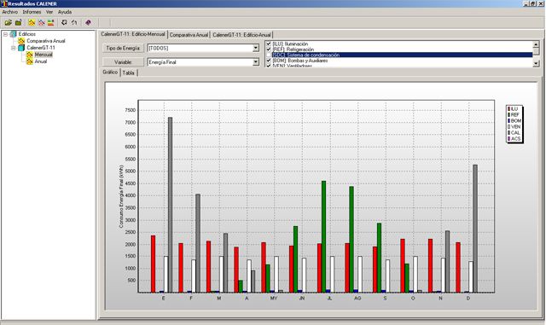The width and height of the screenshot is (546, 325).
Task: Click the yellow chart toolbar icon
Action: click(x=32, y=23)
